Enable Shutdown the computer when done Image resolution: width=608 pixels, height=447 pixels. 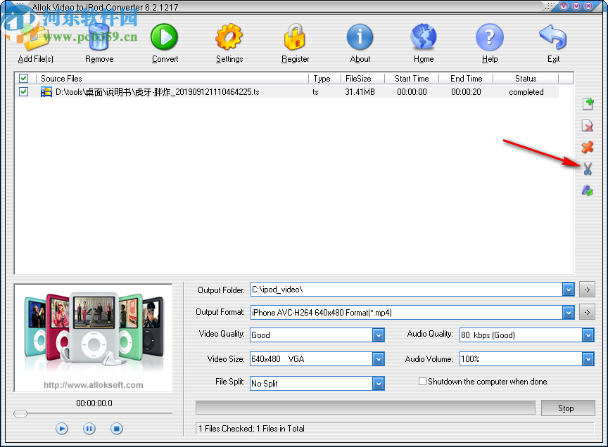pos(422,381)
